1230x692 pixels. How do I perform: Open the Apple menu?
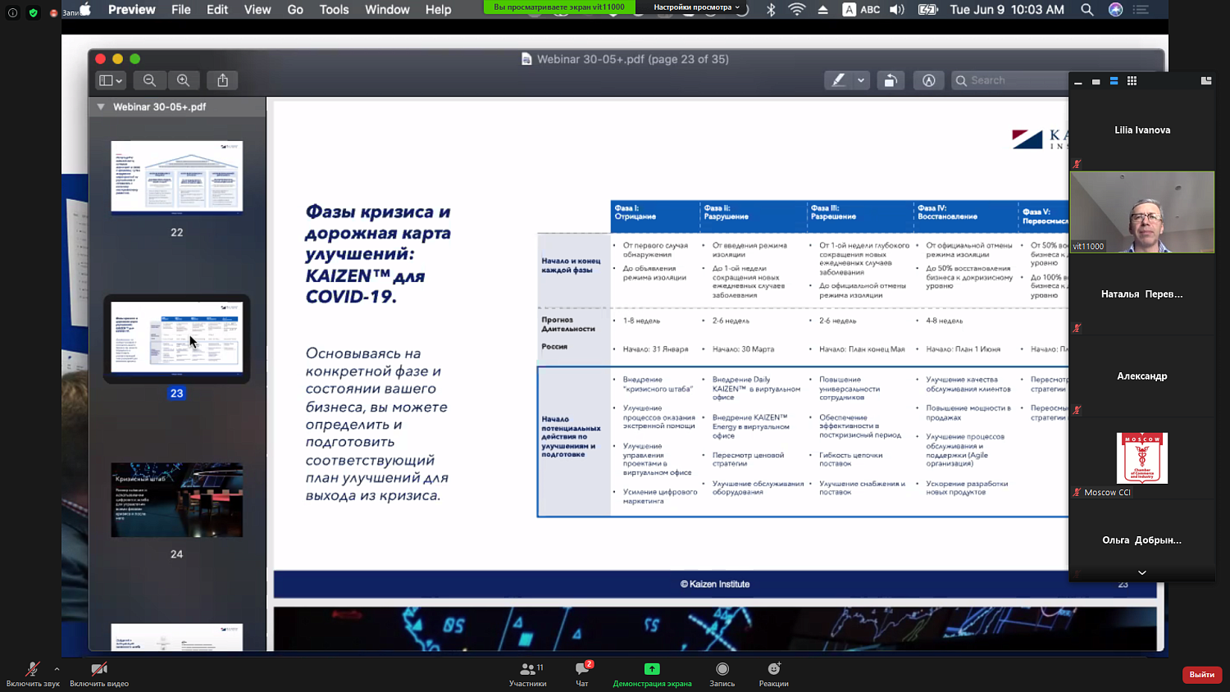[x=85, y=10]
